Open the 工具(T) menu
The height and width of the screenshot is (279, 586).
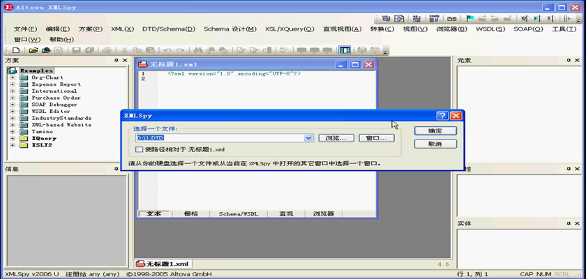click(x=564, y=29)
